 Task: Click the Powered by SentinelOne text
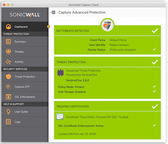(x=82, y=75)
